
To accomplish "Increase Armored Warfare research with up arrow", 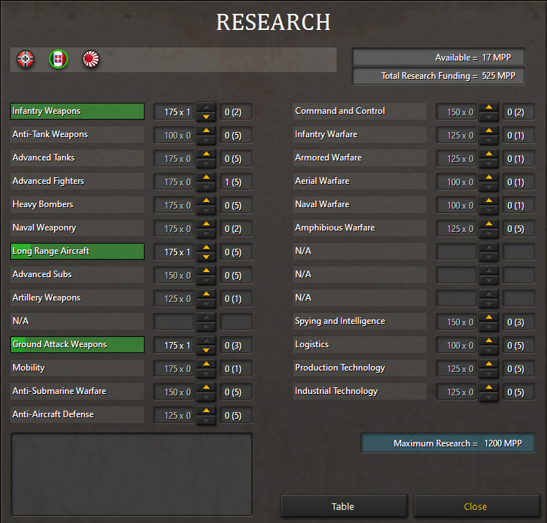I will tap(489, 154).
